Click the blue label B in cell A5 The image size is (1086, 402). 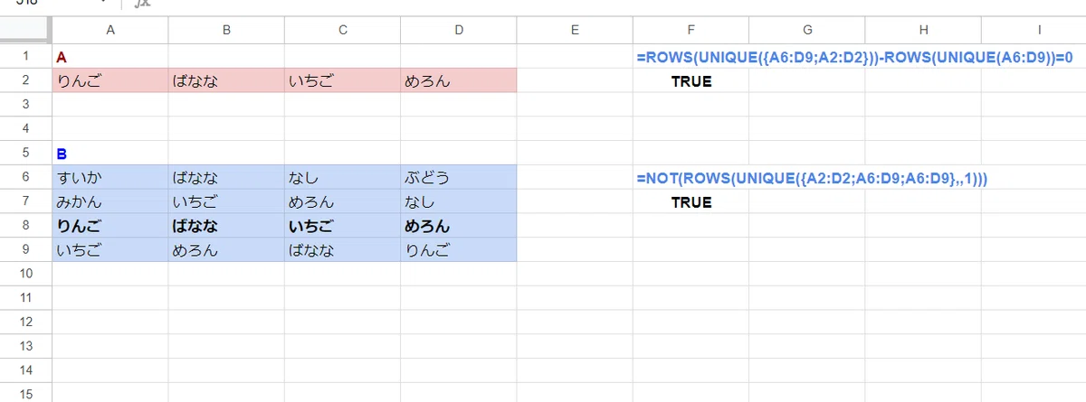tap(62, 154)
